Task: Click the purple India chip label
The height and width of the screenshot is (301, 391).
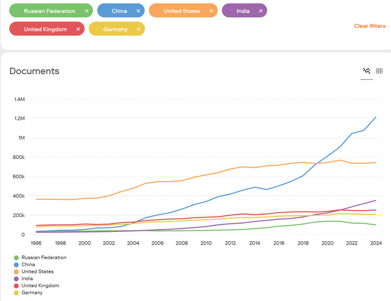Action: point(243,11)
